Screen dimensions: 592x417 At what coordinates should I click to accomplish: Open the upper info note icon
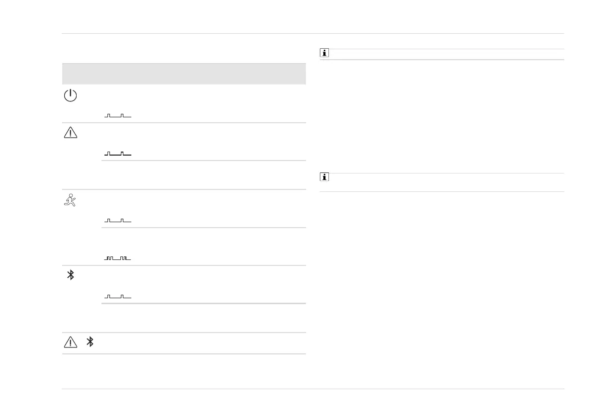point(324,53)
